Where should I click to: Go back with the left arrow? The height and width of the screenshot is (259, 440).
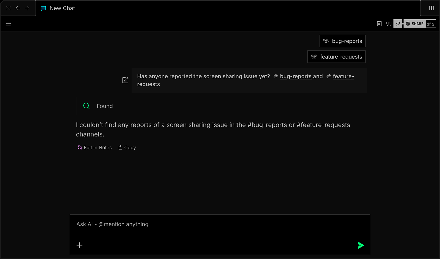tap(18, 8)
